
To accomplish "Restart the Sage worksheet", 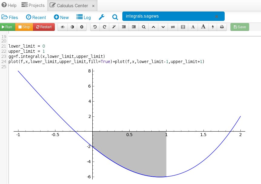I will [44, 27].
